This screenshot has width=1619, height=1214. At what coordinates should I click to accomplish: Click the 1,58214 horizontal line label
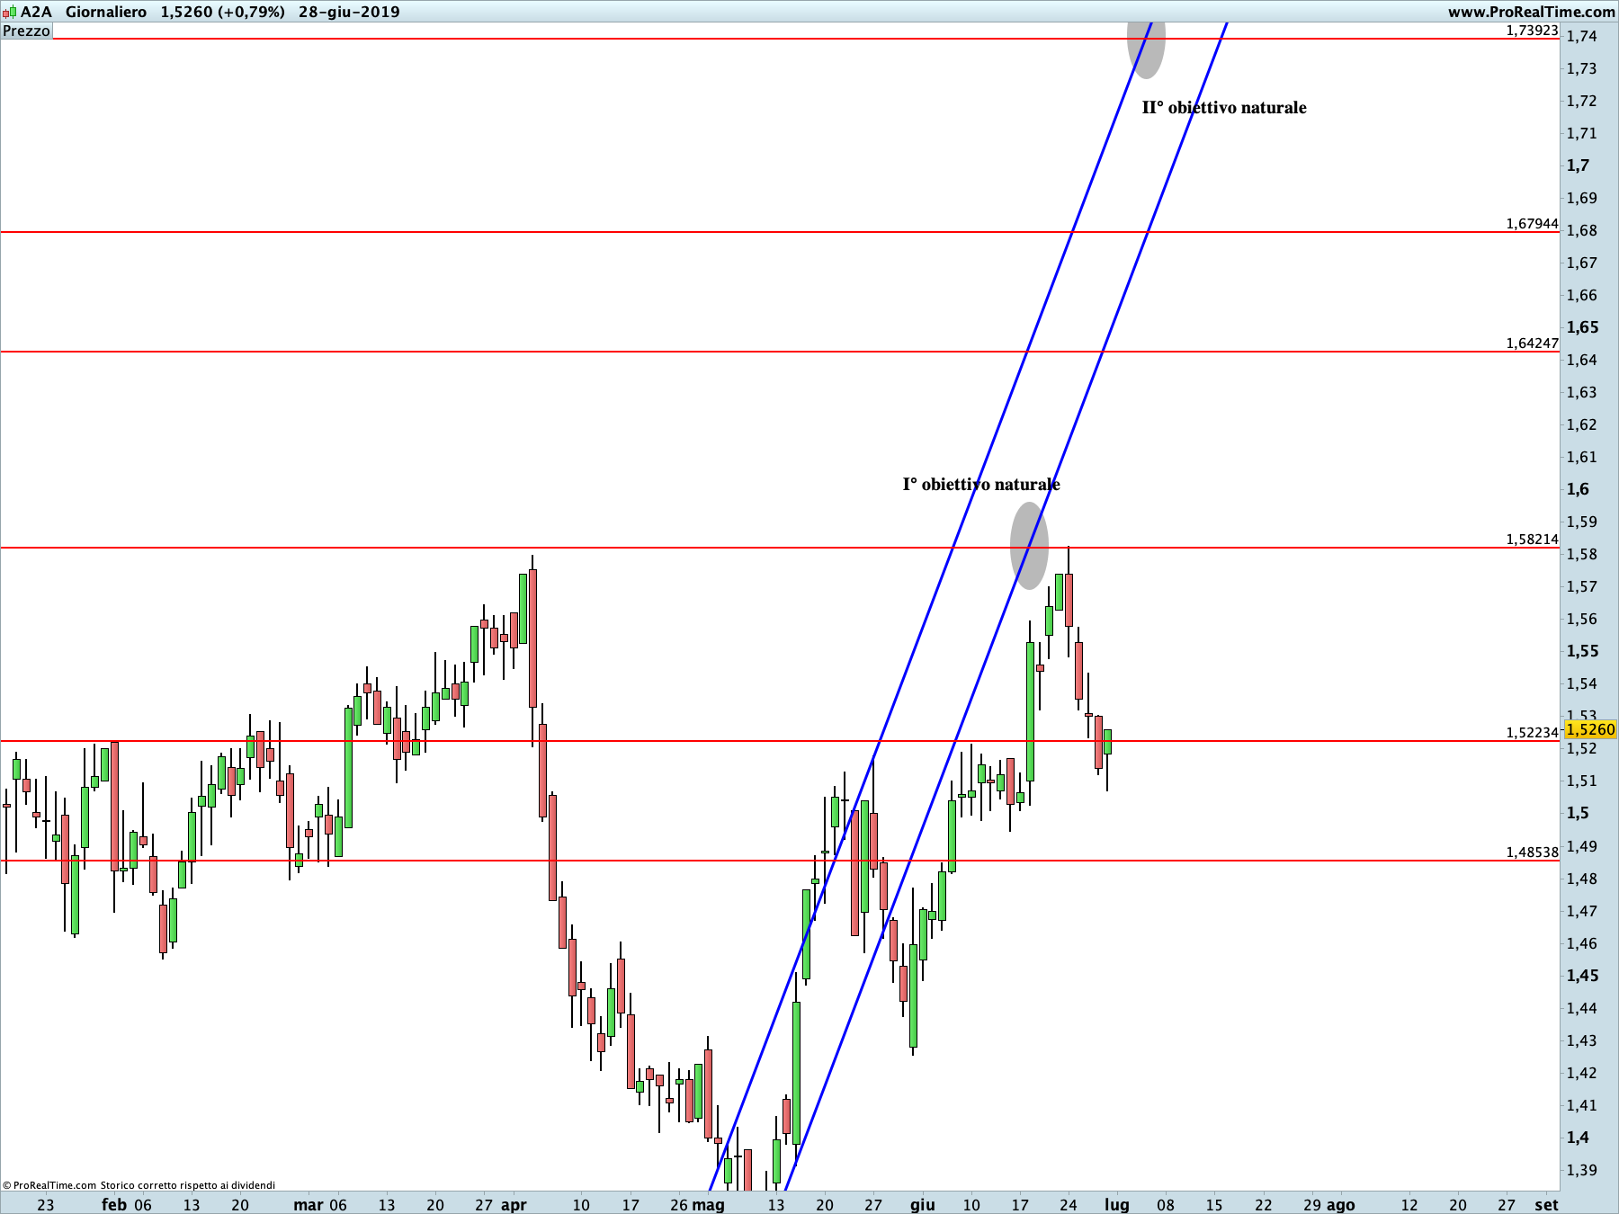click(1532, 539)
